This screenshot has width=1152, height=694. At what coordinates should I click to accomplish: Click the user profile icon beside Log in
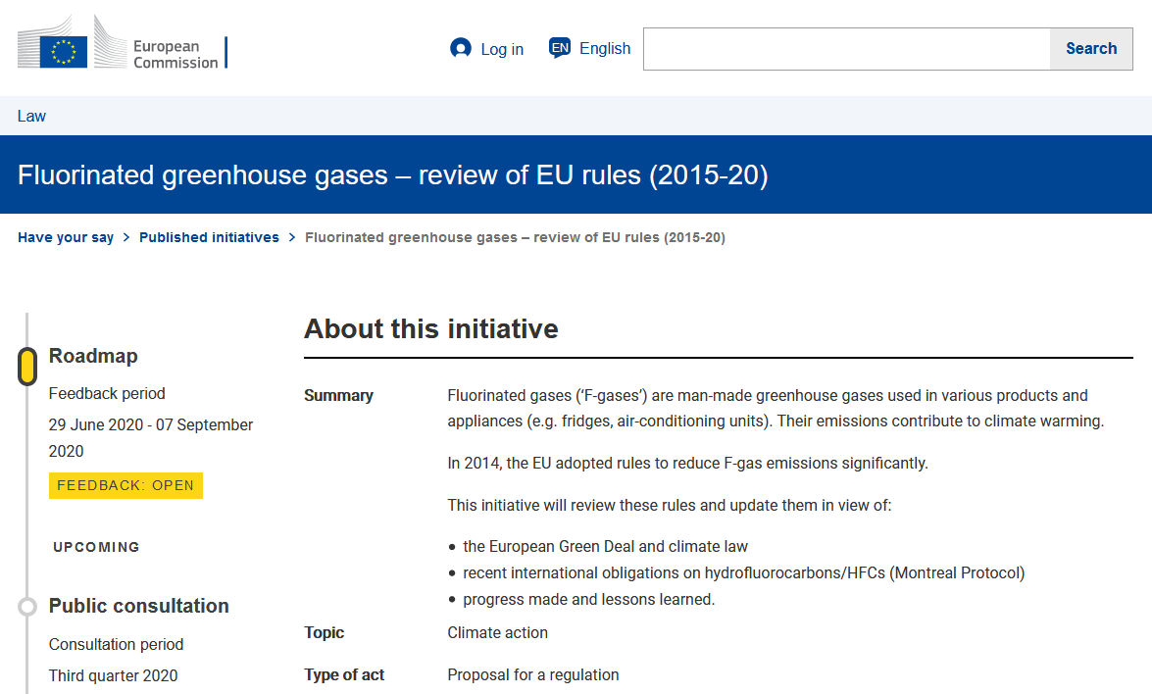point(460,48)
